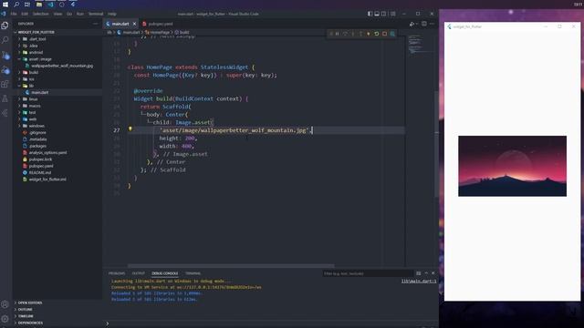
Task: Restart the debug session
Action: pos(377,34)
